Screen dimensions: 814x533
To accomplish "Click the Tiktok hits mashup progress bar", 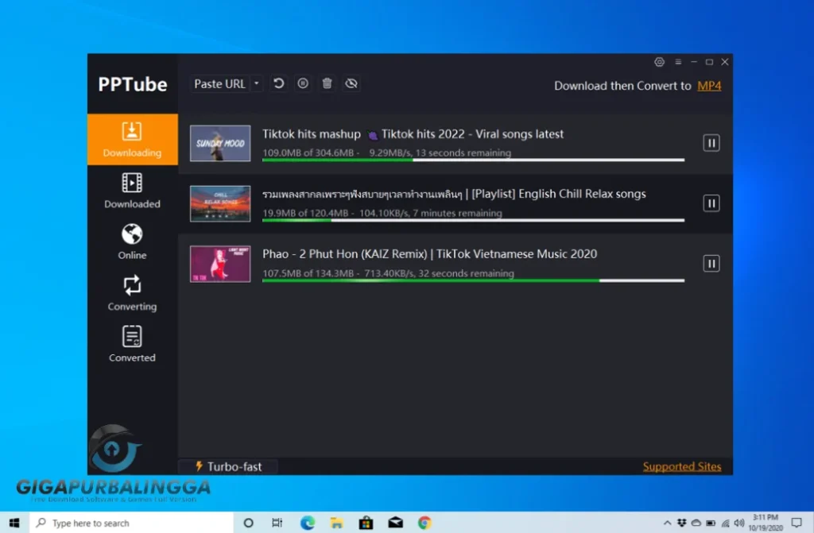I will click(x=473, y=160).
